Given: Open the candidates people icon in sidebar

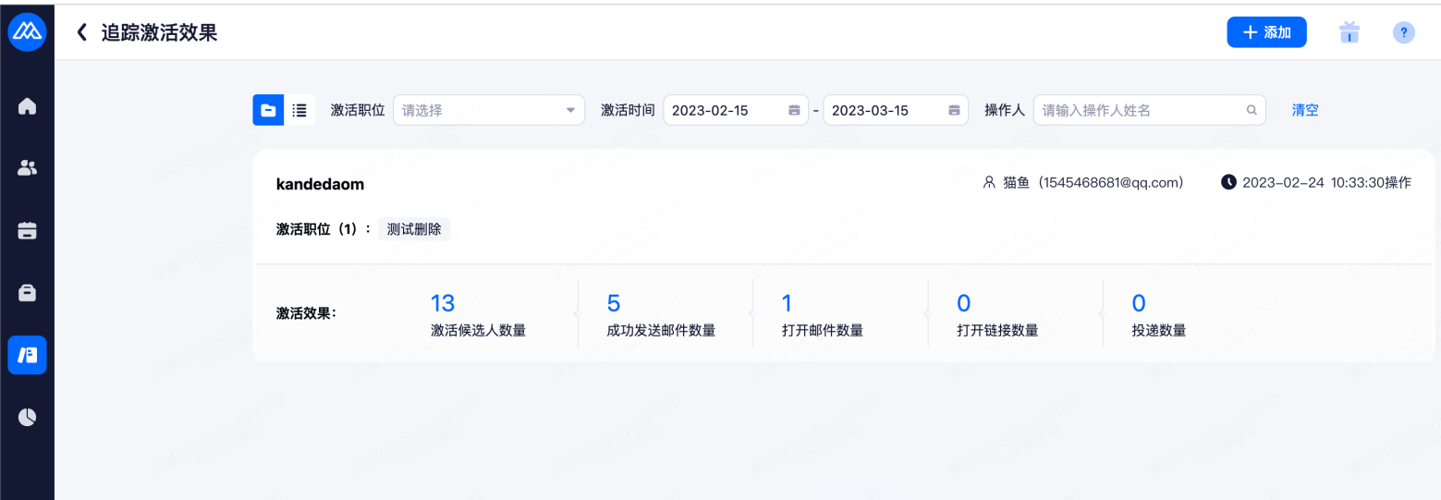Looking at the screenshot, I should (27, 168).
